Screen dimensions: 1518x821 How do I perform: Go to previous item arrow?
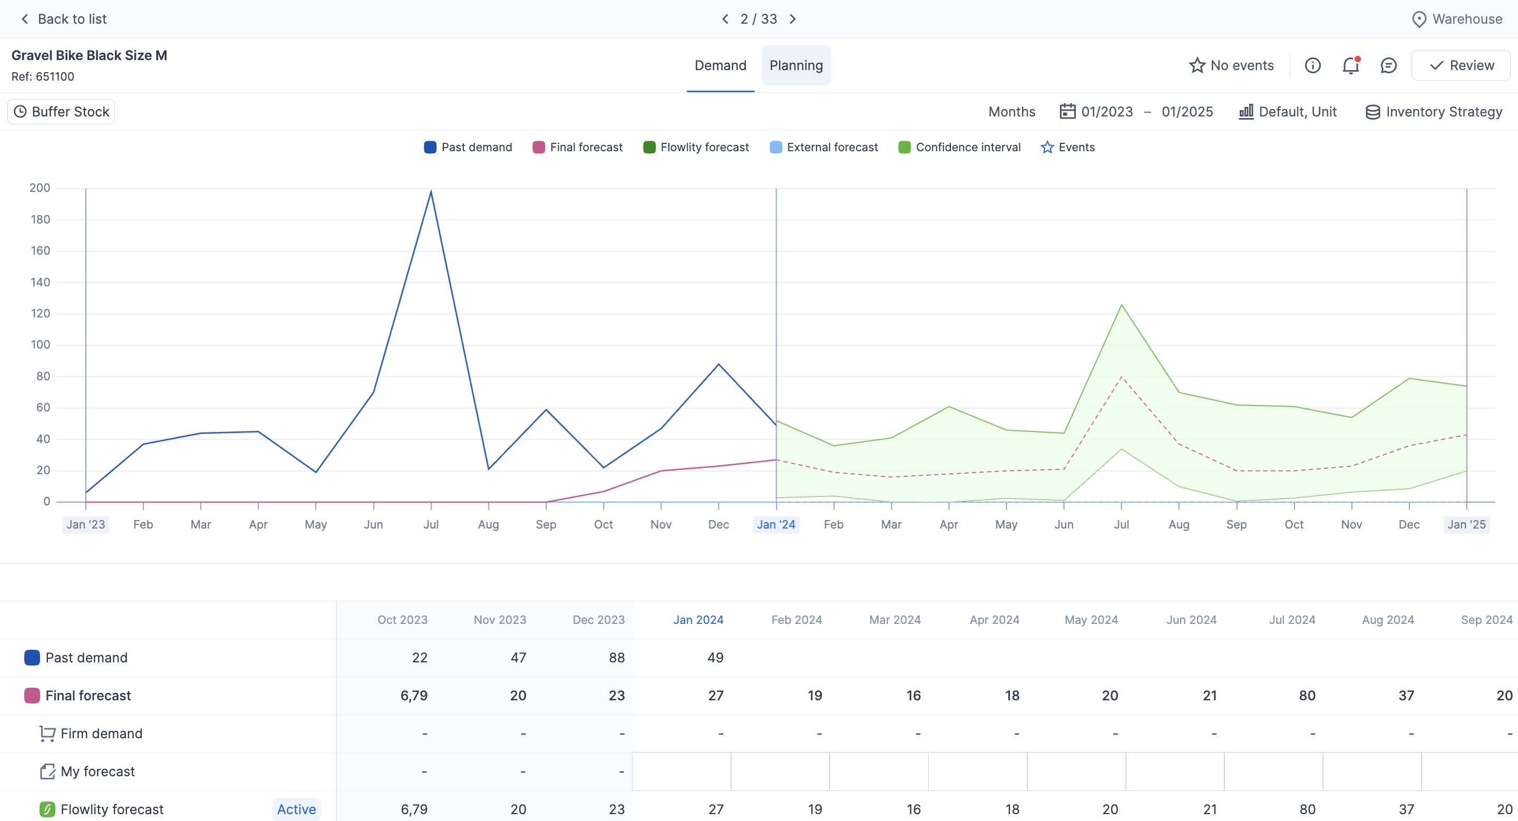[x=725, y=19]
